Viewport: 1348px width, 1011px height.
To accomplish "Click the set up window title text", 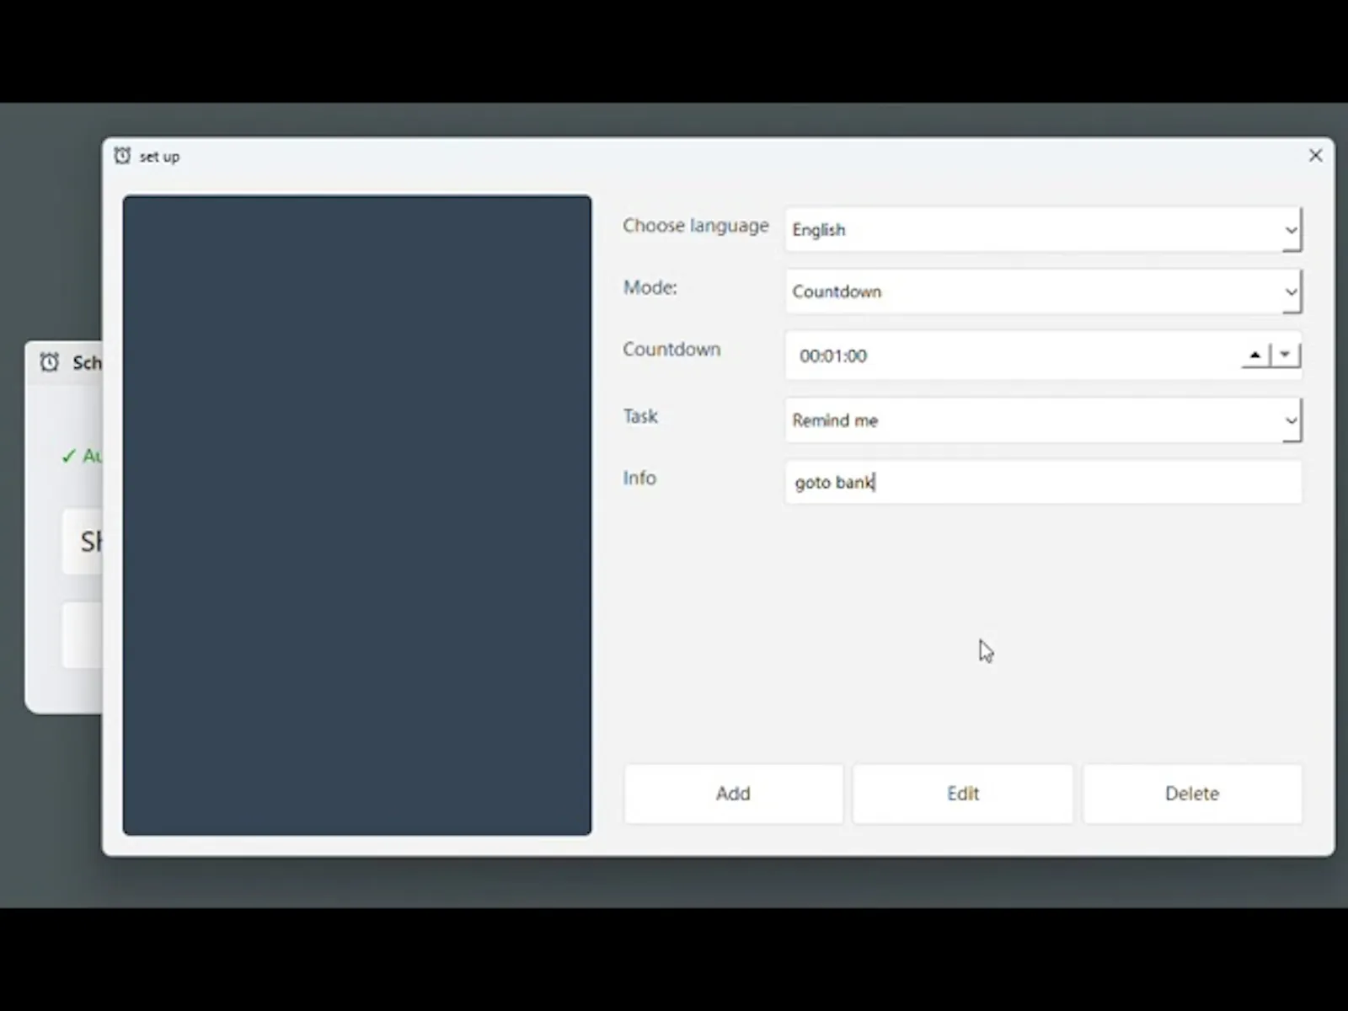I will pyautogui.click(x=159, y=157).
